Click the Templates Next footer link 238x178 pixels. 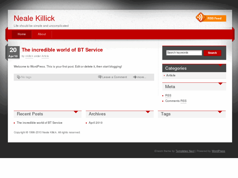185,151
